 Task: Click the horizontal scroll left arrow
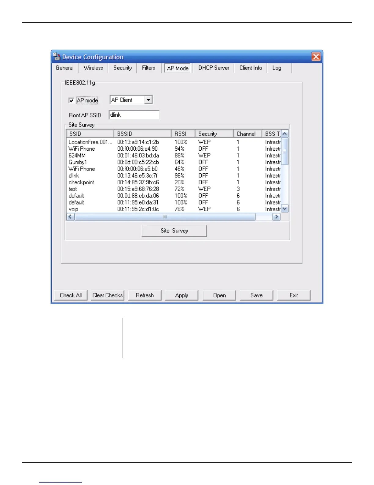[x=71, y=217]
